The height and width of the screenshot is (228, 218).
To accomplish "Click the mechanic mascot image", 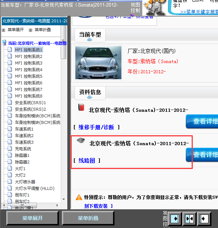I will point(154,7).
